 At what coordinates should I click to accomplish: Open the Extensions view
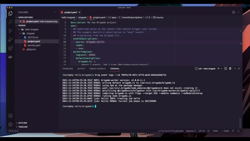click(11, 48)
